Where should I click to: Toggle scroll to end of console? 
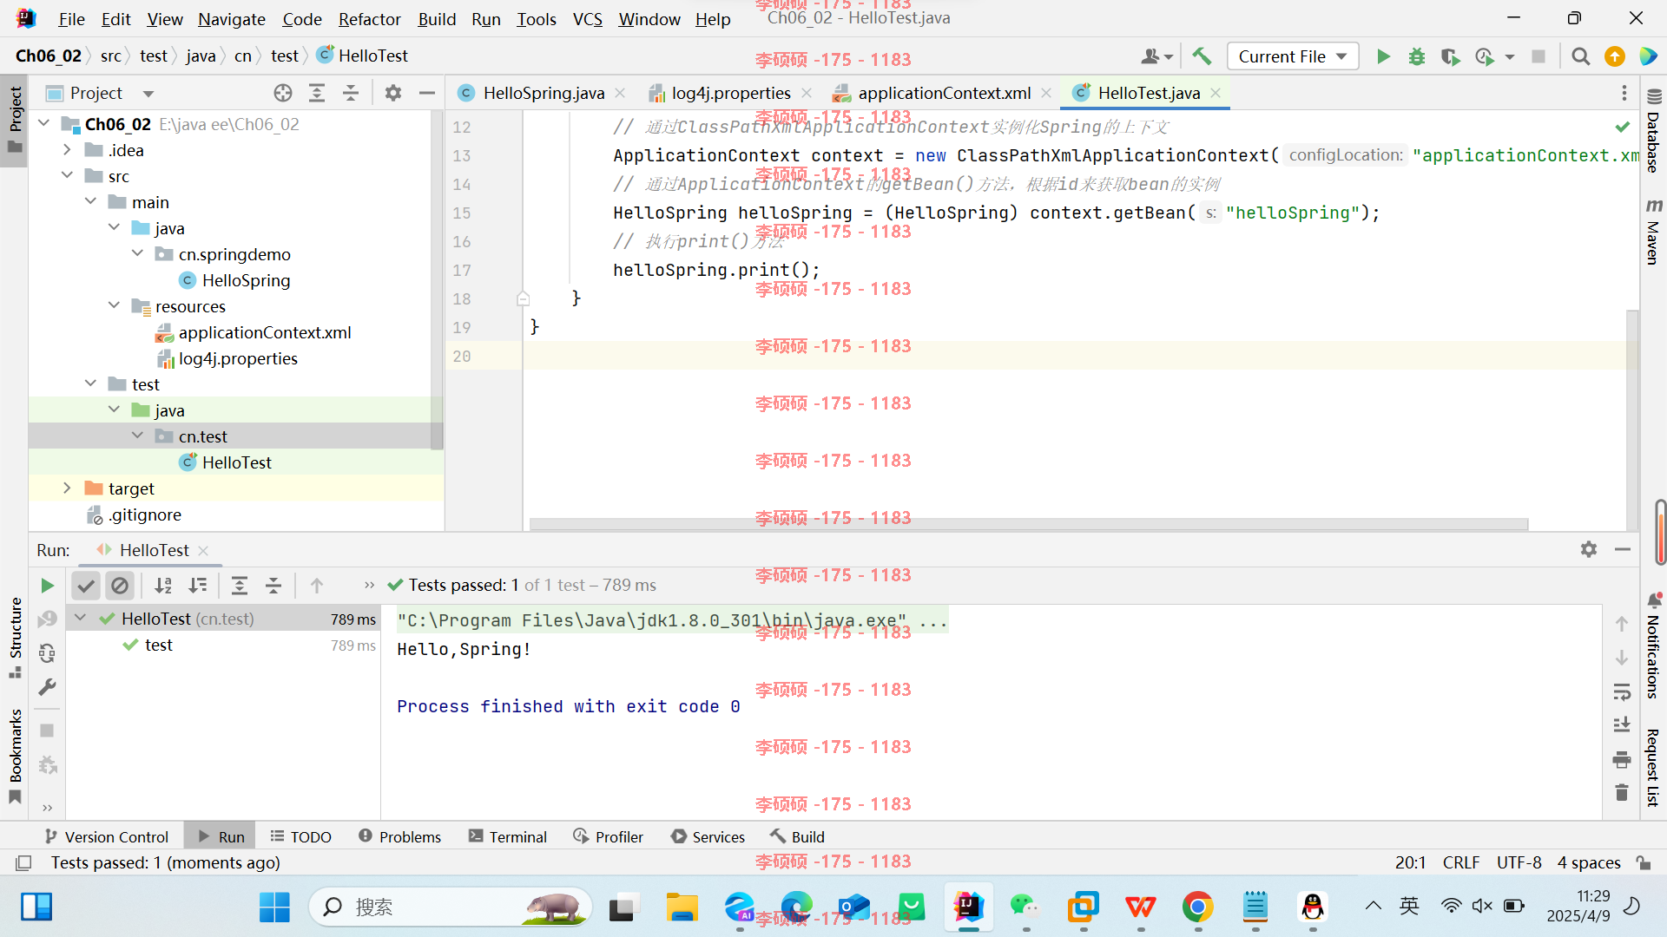tap(1622, 725)
